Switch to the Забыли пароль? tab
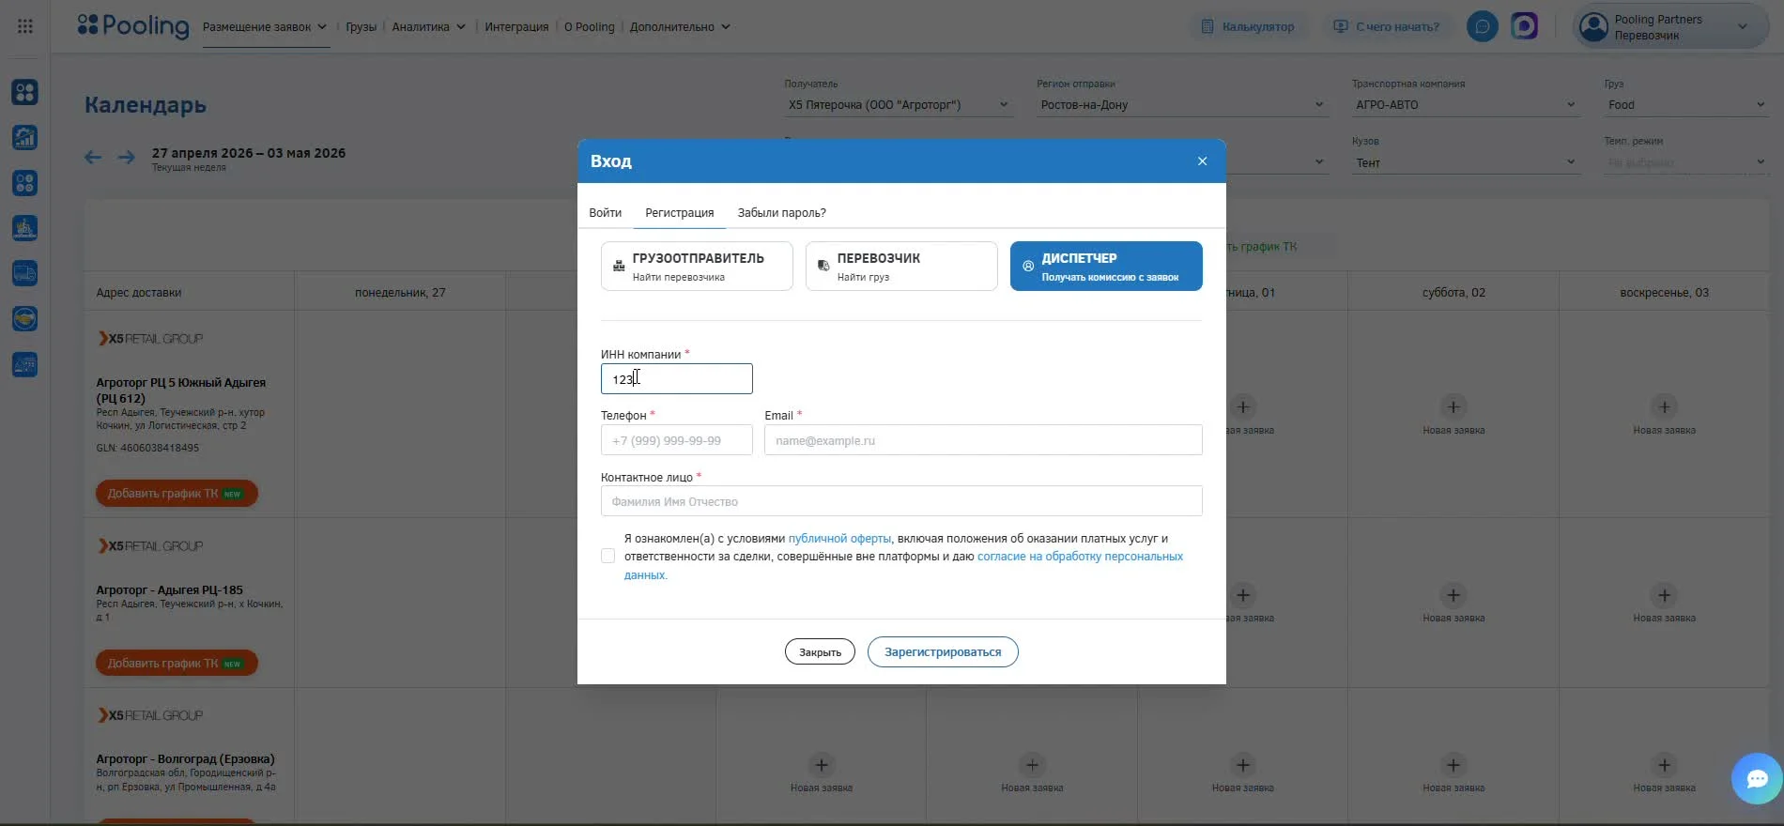This screenshot has height=826, width=1784. [x=782, y=213]
